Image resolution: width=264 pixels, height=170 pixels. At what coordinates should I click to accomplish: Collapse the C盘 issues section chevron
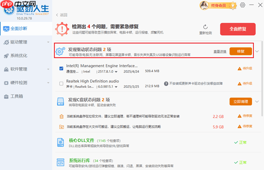click(257, 101)
